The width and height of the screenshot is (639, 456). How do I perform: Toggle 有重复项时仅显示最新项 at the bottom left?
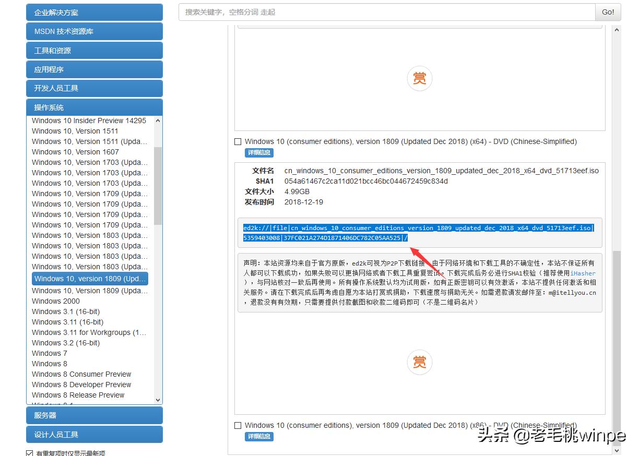30,452
